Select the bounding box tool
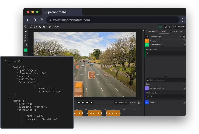199x134 pixels. 26,37
